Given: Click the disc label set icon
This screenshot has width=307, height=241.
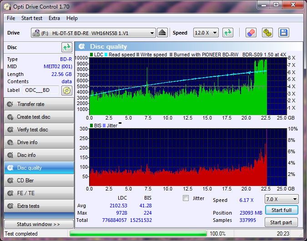Looking at the screenshot, I should click(67, 90).
